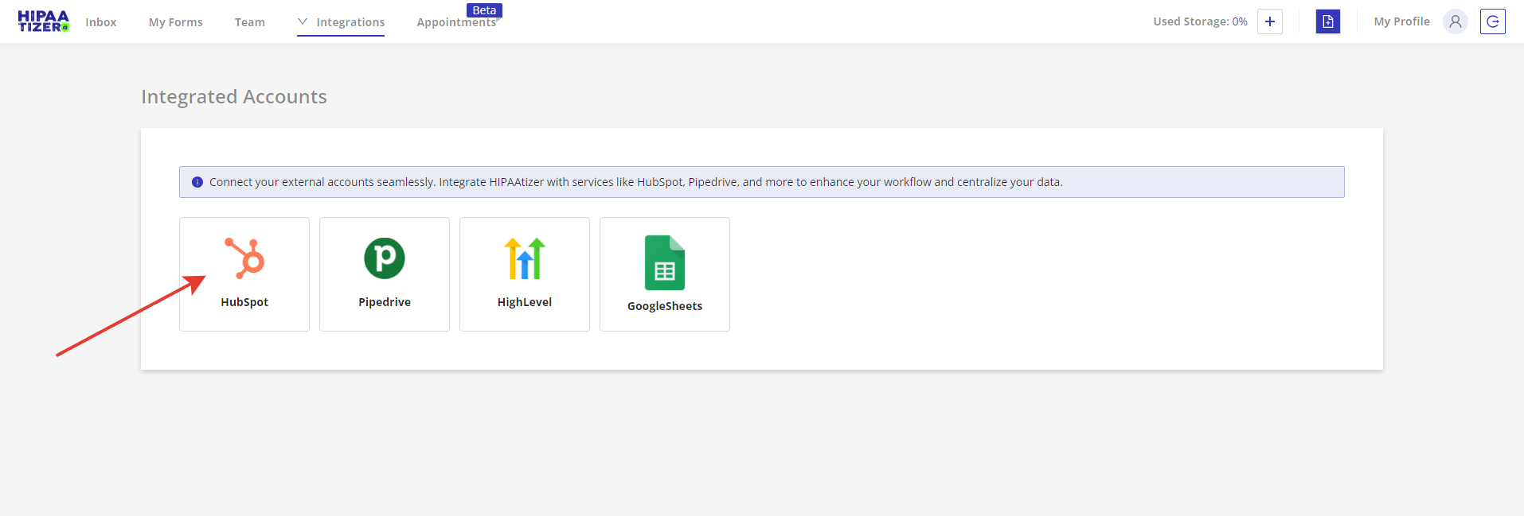
Task: Select the Integrations menu label
Action: click(x=350, y=22)
